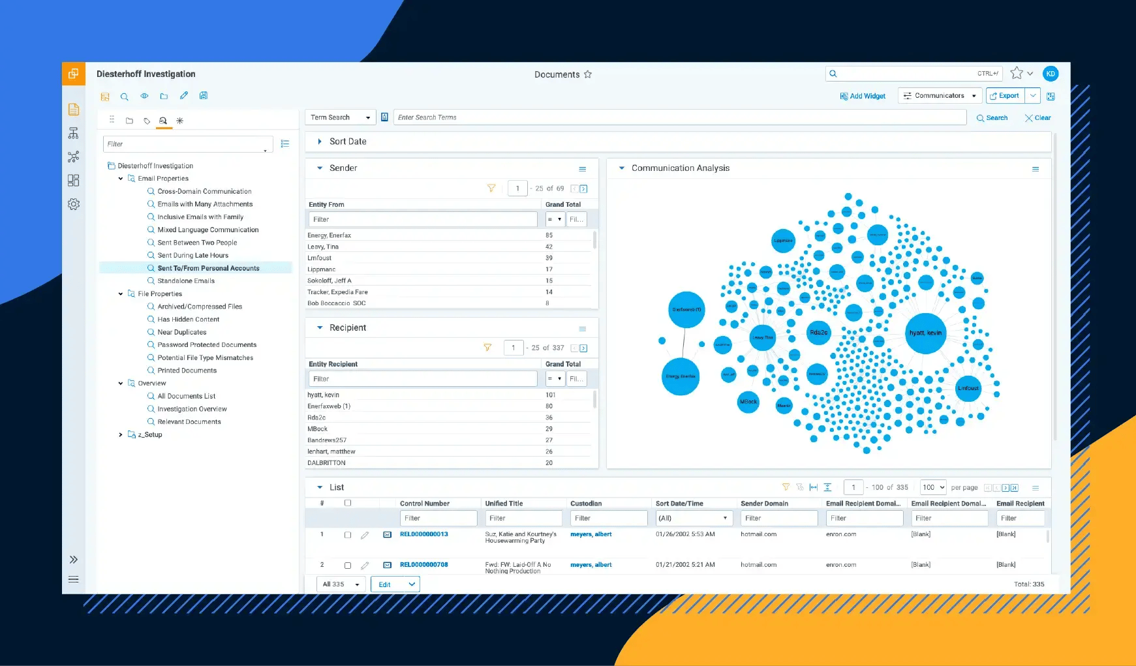Open the Export split arrow dropdown
The image size is (1136, 666).
[1033, 96]
